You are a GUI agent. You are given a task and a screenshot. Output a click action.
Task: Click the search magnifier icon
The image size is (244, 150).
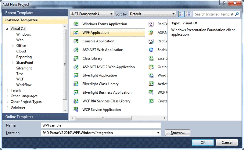[237, 14]
